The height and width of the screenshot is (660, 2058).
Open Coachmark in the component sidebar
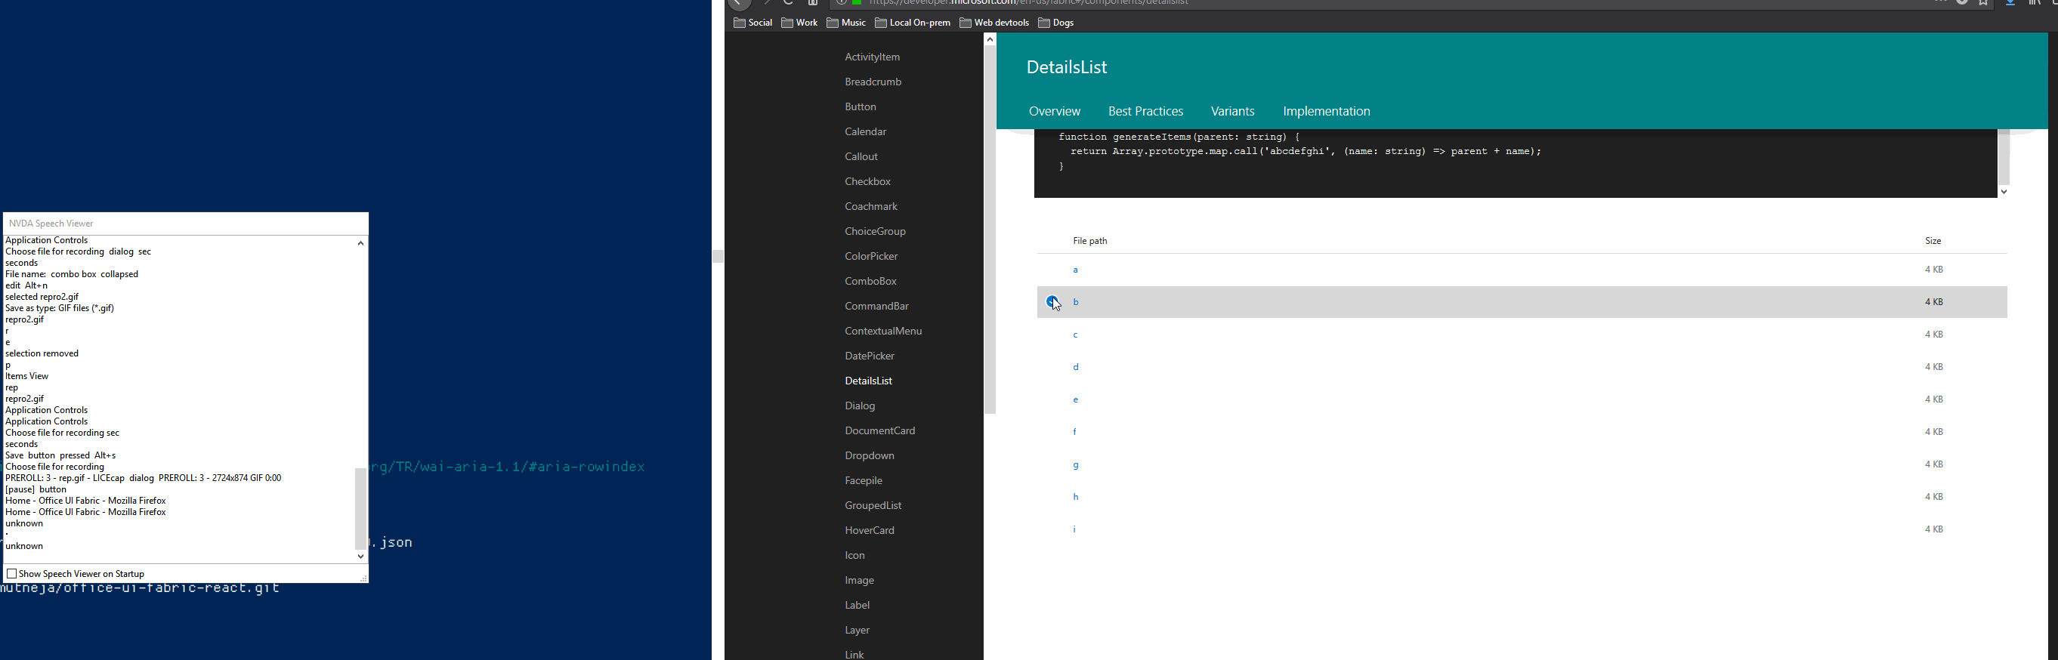[871, 207]
